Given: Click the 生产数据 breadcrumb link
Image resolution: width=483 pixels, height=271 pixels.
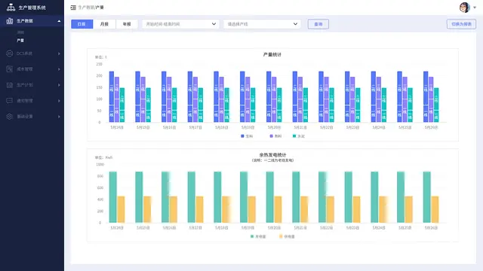Looking at the screenshot, I should click(x=86, y=8).
